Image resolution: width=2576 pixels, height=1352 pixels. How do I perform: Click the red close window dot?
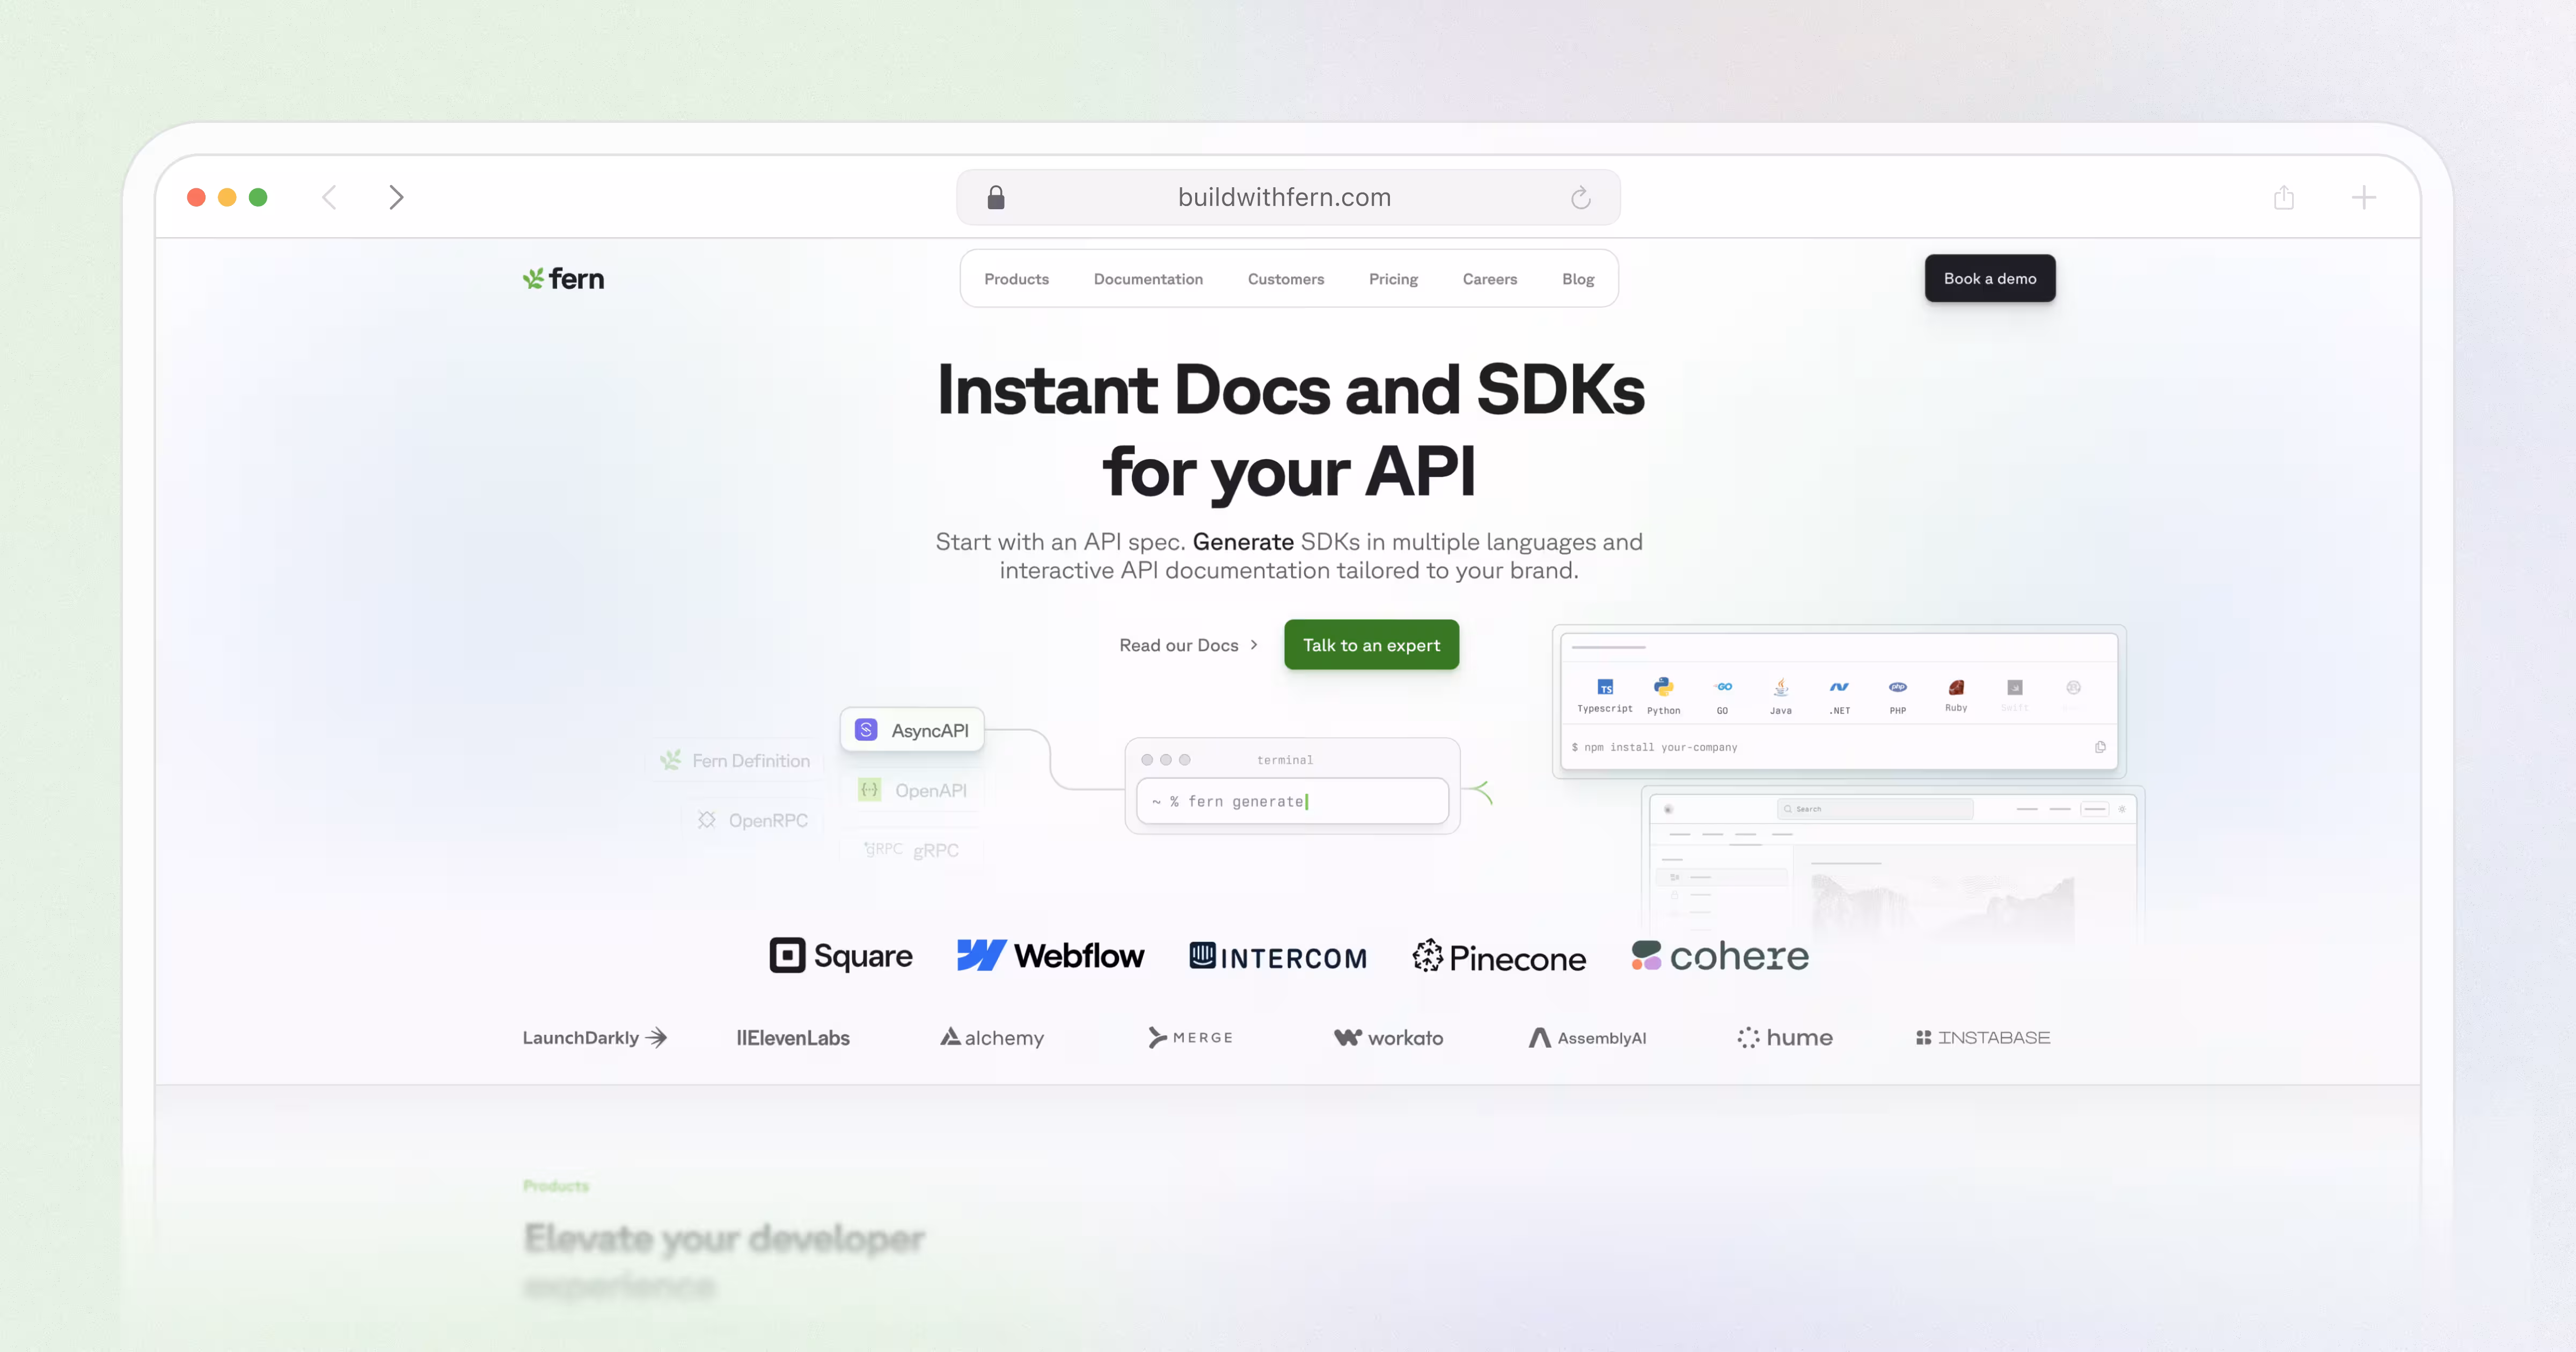pos(196,197)
